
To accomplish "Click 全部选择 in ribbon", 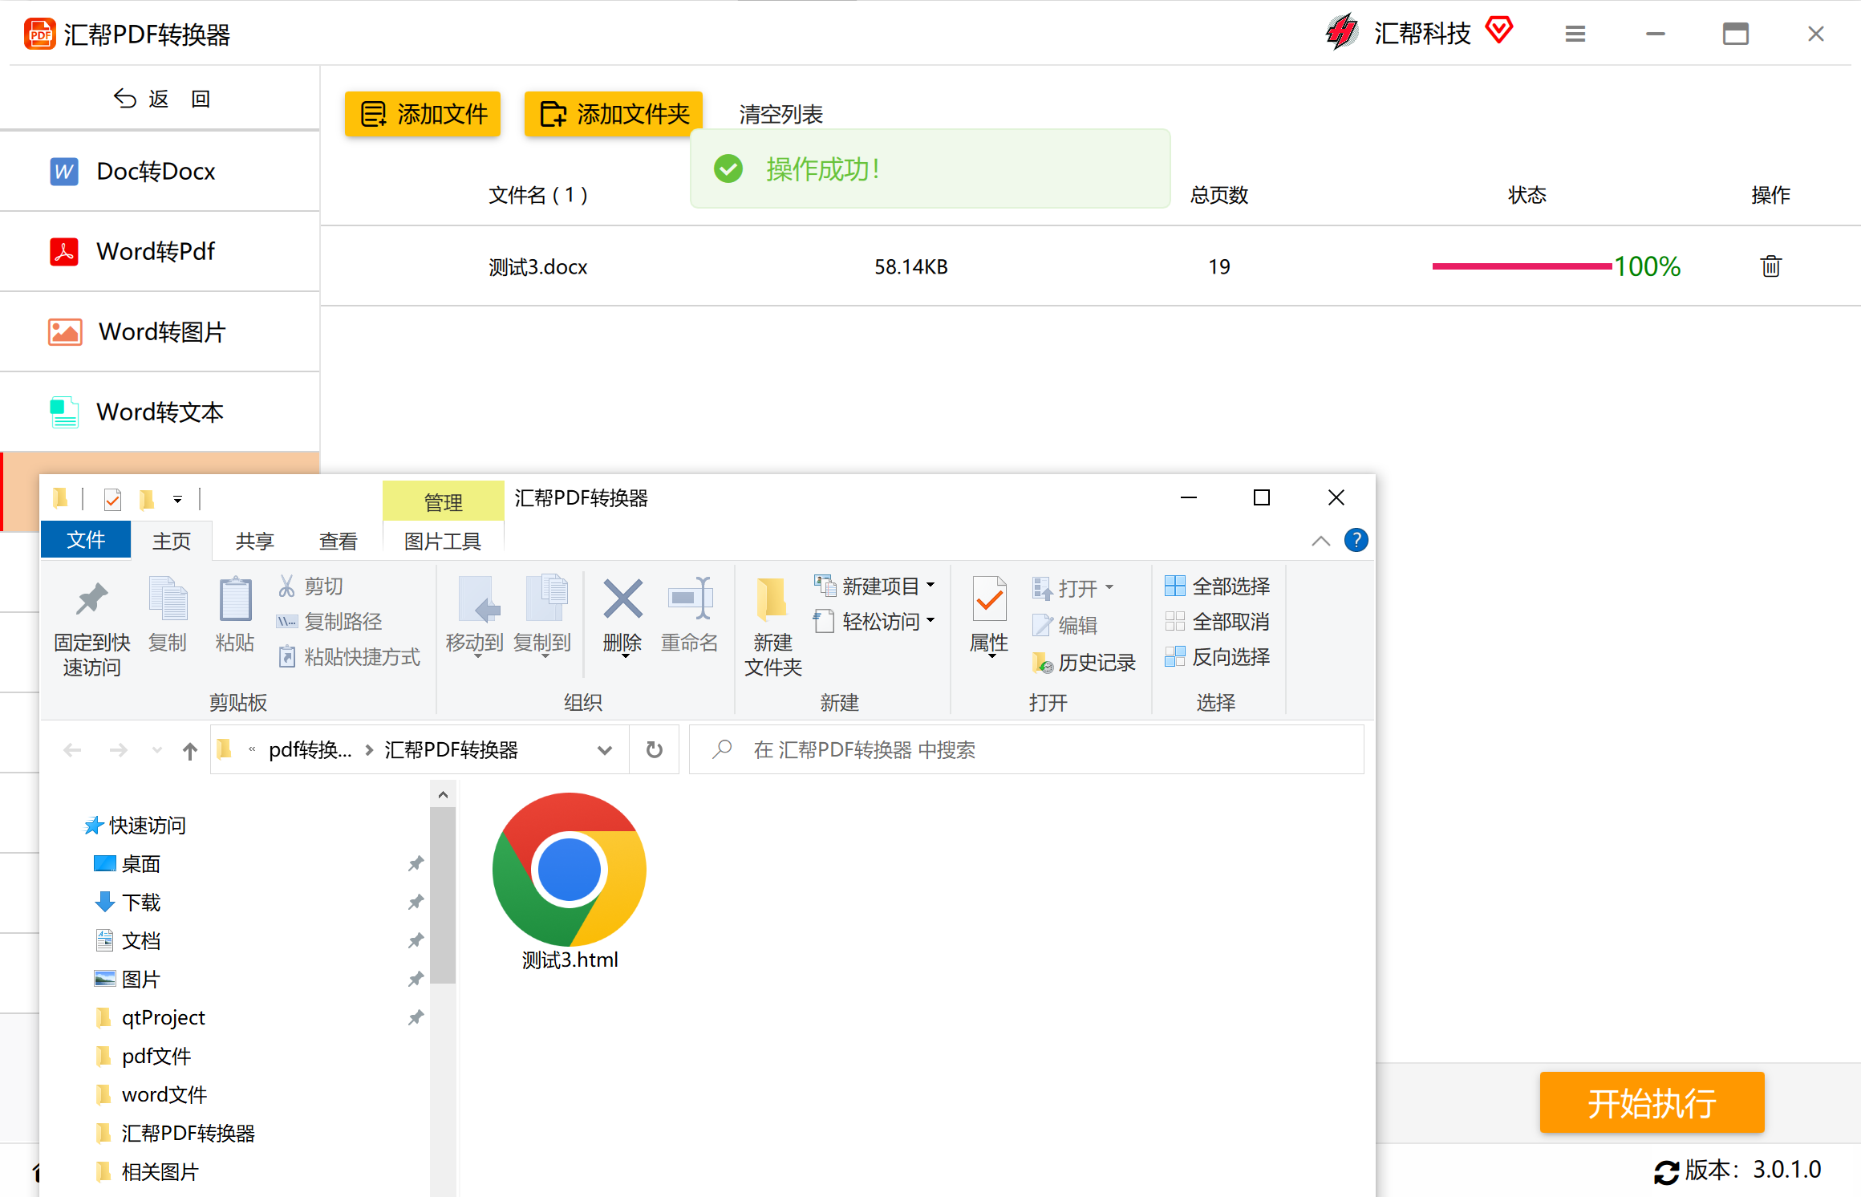I will (x=1217, y=586).
